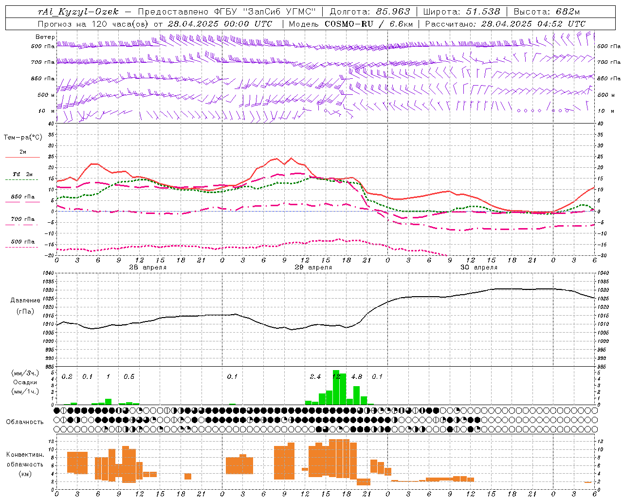Click the (мм/3ч.) precipitation unit label
This screenshot has height=498, width=623.
point(25,373)
